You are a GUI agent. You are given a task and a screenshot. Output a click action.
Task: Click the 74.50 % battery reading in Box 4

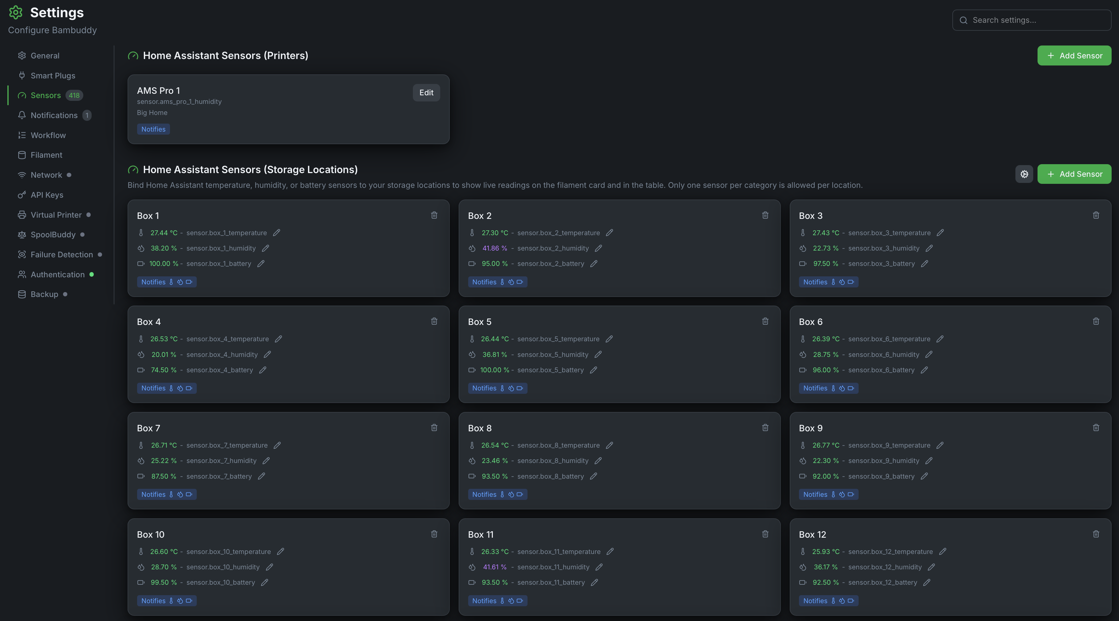[x=163, y=370]
